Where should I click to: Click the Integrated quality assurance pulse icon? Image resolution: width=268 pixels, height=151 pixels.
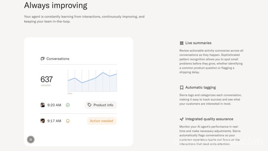pyautogui.click(x=182, y=119)
